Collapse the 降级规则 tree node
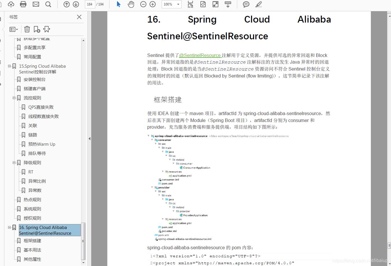Image resolution: width=391 pixels, height=266 pixels. pos(14,163)
